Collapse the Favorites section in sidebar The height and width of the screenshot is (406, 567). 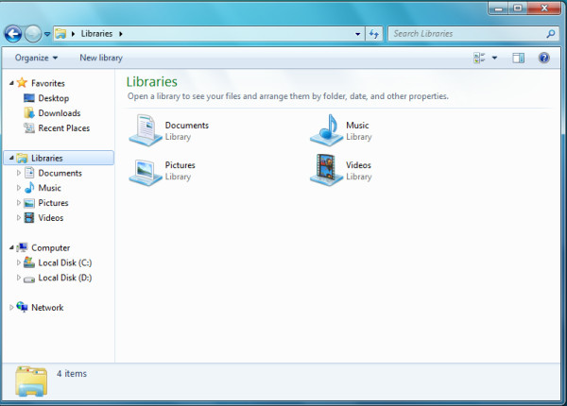(x=11, y=83)
